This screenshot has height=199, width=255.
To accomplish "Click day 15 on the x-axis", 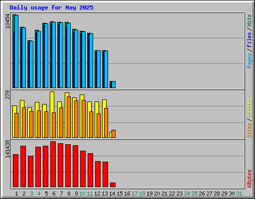I will [x=120, y=194].
